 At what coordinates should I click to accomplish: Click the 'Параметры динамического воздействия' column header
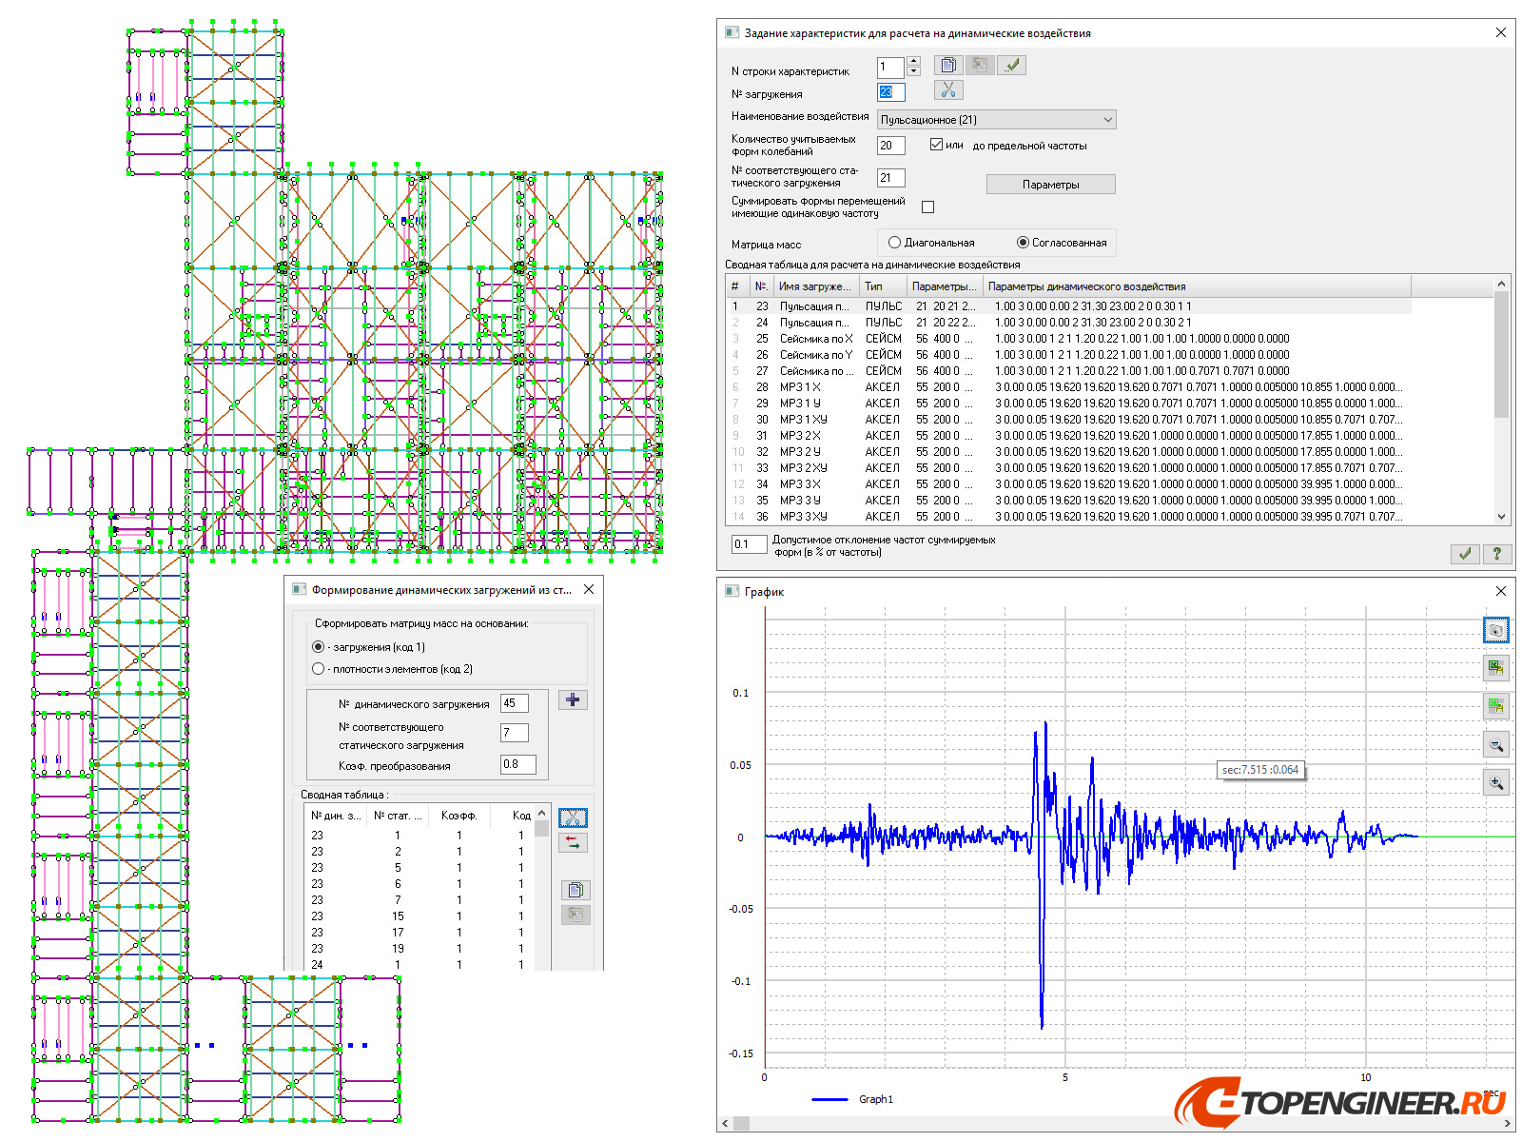point(1197,286)
